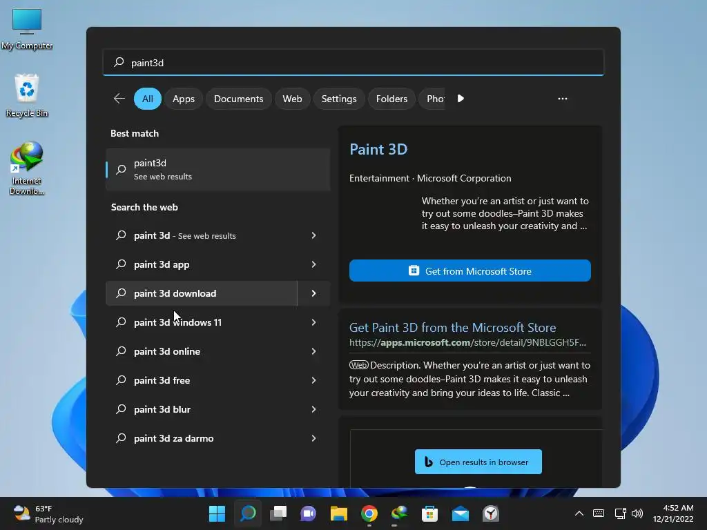Go back with the search arrow
This screenshot has height=530, width=707.
[x=119, y=98]
